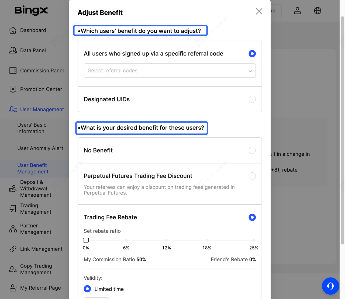The image size is (345, 299).
Task: Select the Designated UIDs radio option
Action: click(x=252, y=99)
